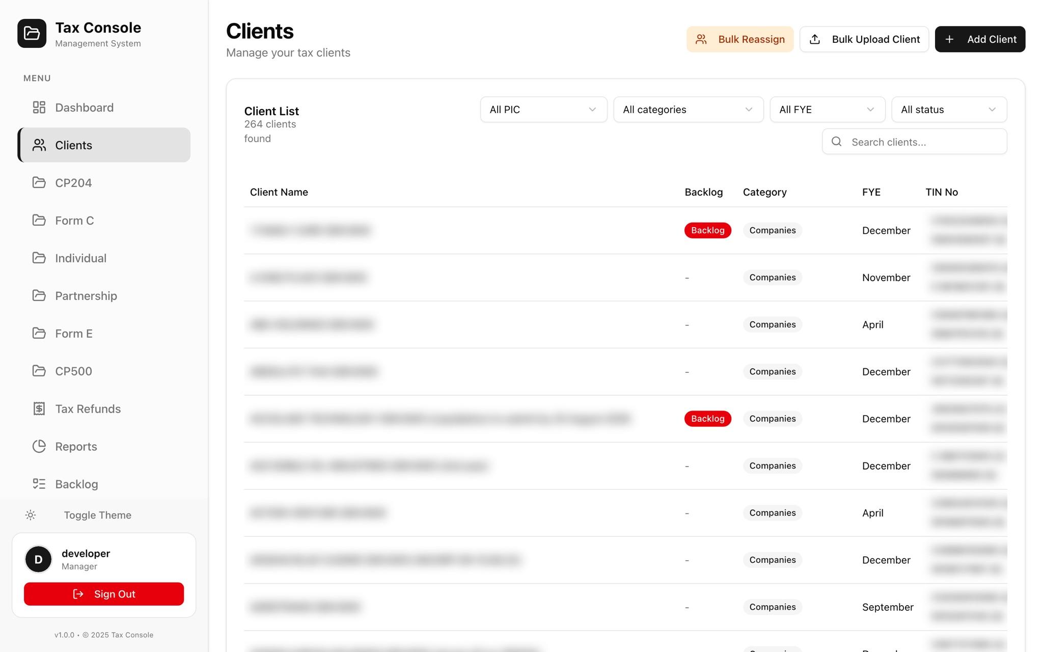Click the upload arrow icon on Bulk Upload

pos(815,39)
